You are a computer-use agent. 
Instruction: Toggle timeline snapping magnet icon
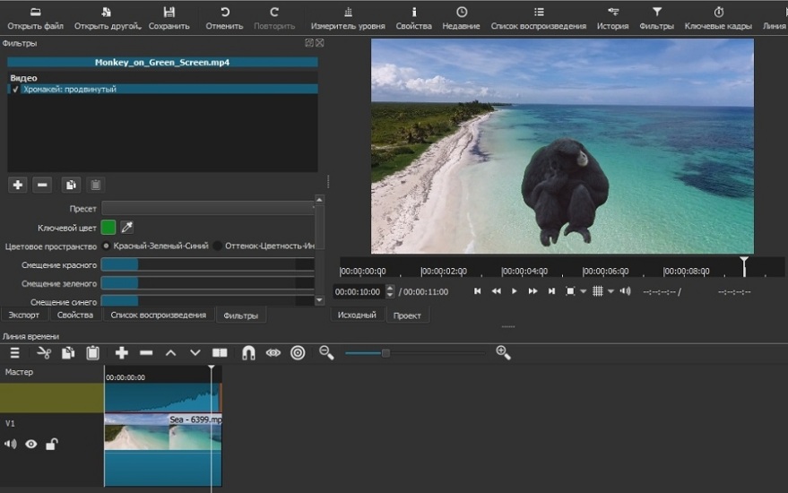(248, 353)
